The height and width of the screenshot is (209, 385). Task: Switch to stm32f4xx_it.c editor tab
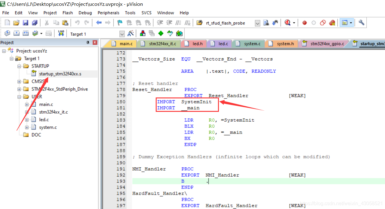(159, 44)
